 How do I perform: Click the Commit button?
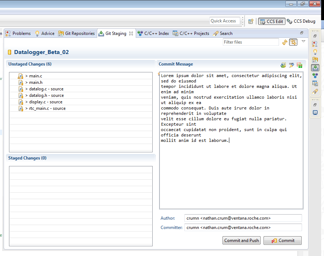(283, 241)
